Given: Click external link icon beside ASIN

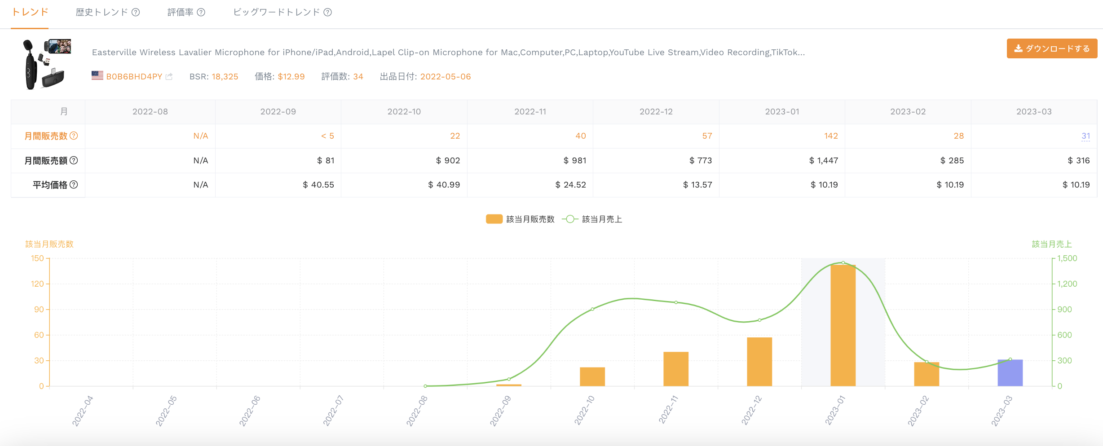Looking at the screenshot, I should (x=169, y=77).
